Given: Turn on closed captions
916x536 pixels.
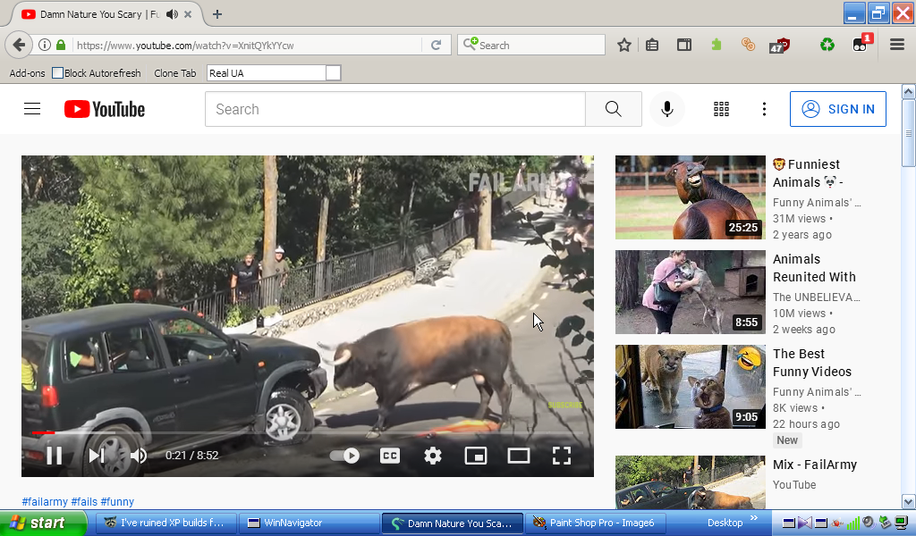Looking at the screenshot, I should pos(390,456).
